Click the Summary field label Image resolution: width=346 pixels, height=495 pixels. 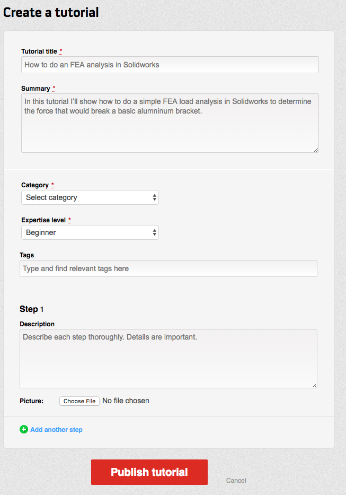pos(36,89)
